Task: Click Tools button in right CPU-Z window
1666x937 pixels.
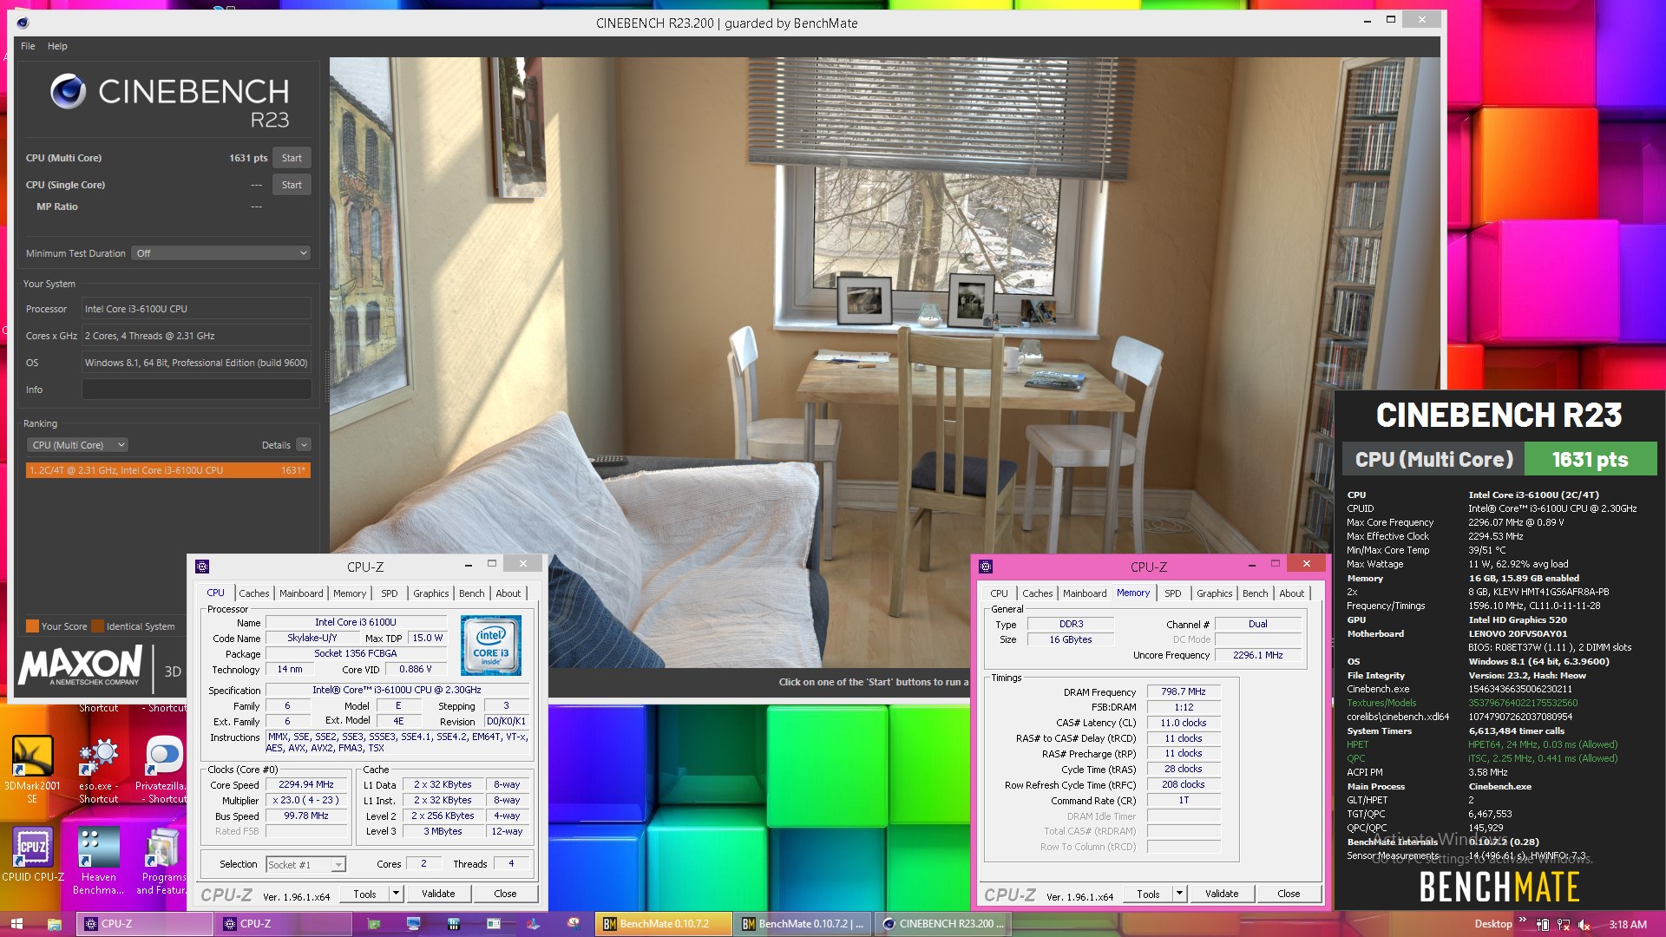Action: tap(1148, 894)
